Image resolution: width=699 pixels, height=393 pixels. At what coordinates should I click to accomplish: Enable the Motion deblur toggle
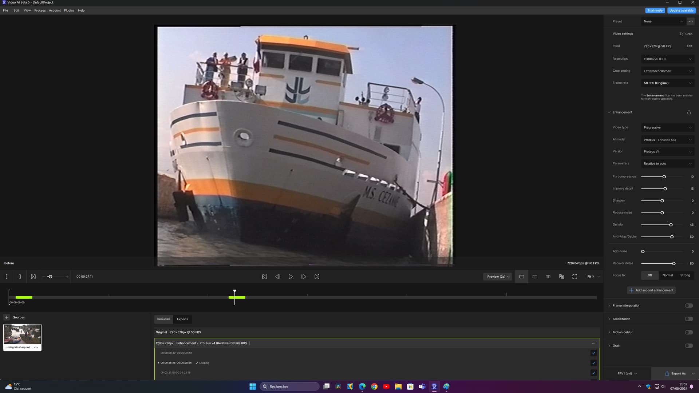pos(688,332)
